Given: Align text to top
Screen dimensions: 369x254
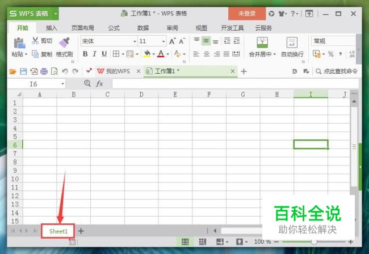Looking at the screenshot, I should tap(196, 41).
